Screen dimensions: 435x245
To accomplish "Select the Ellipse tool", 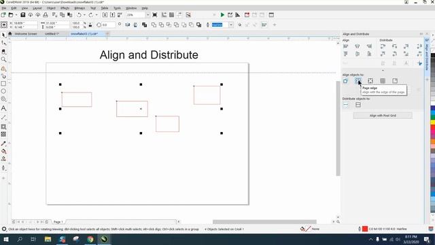I will click(x=3, y=91).
